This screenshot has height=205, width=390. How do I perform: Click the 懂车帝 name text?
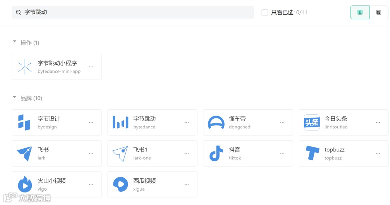click(237, 119)
